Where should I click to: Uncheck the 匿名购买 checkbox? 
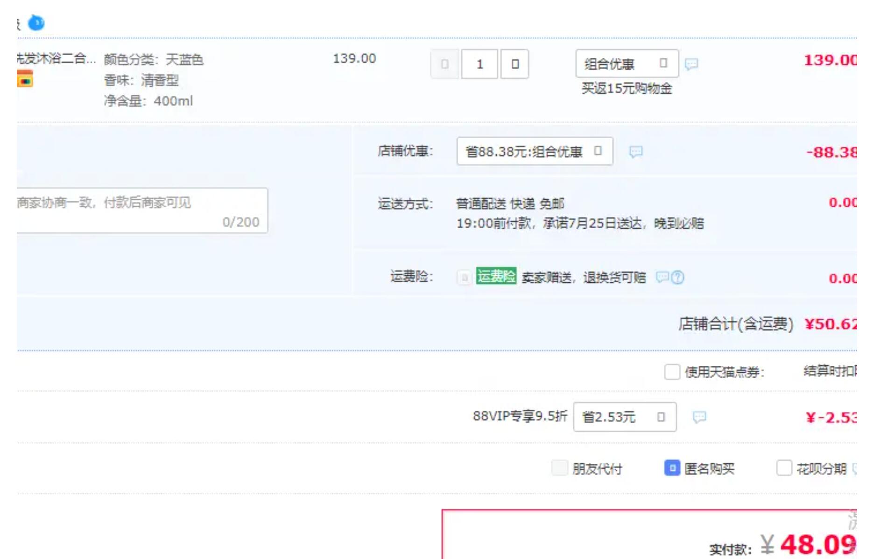672,468
